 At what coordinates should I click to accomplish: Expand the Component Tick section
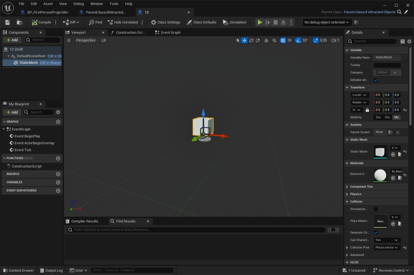347,187
